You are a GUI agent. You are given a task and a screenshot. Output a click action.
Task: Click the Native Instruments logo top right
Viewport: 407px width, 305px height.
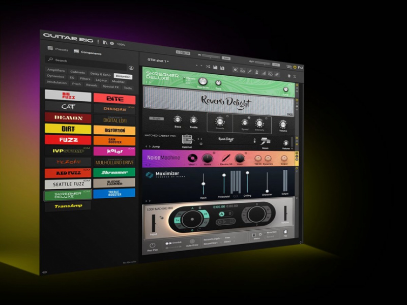(x=300, y=68)
